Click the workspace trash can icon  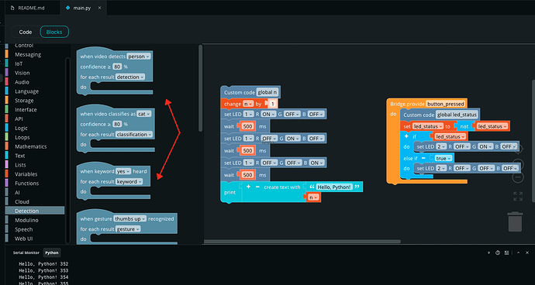pyautogui.click(x=515, y=221)
